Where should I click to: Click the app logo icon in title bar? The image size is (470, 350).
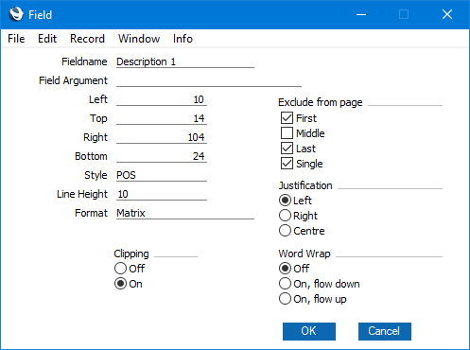click(16, 14)
